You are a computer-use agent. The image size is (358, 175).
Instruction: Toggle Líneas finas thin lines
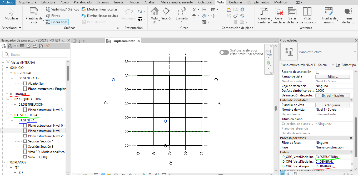coord(57,22)
